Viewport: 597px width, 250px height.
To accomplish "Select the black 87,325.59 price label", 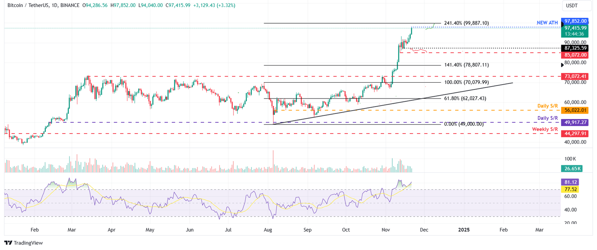I will pyautogui.click(x=575, y=48).
